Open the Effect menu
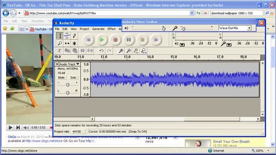The height and width of the screenshot is (155, 276). point(111,29)
